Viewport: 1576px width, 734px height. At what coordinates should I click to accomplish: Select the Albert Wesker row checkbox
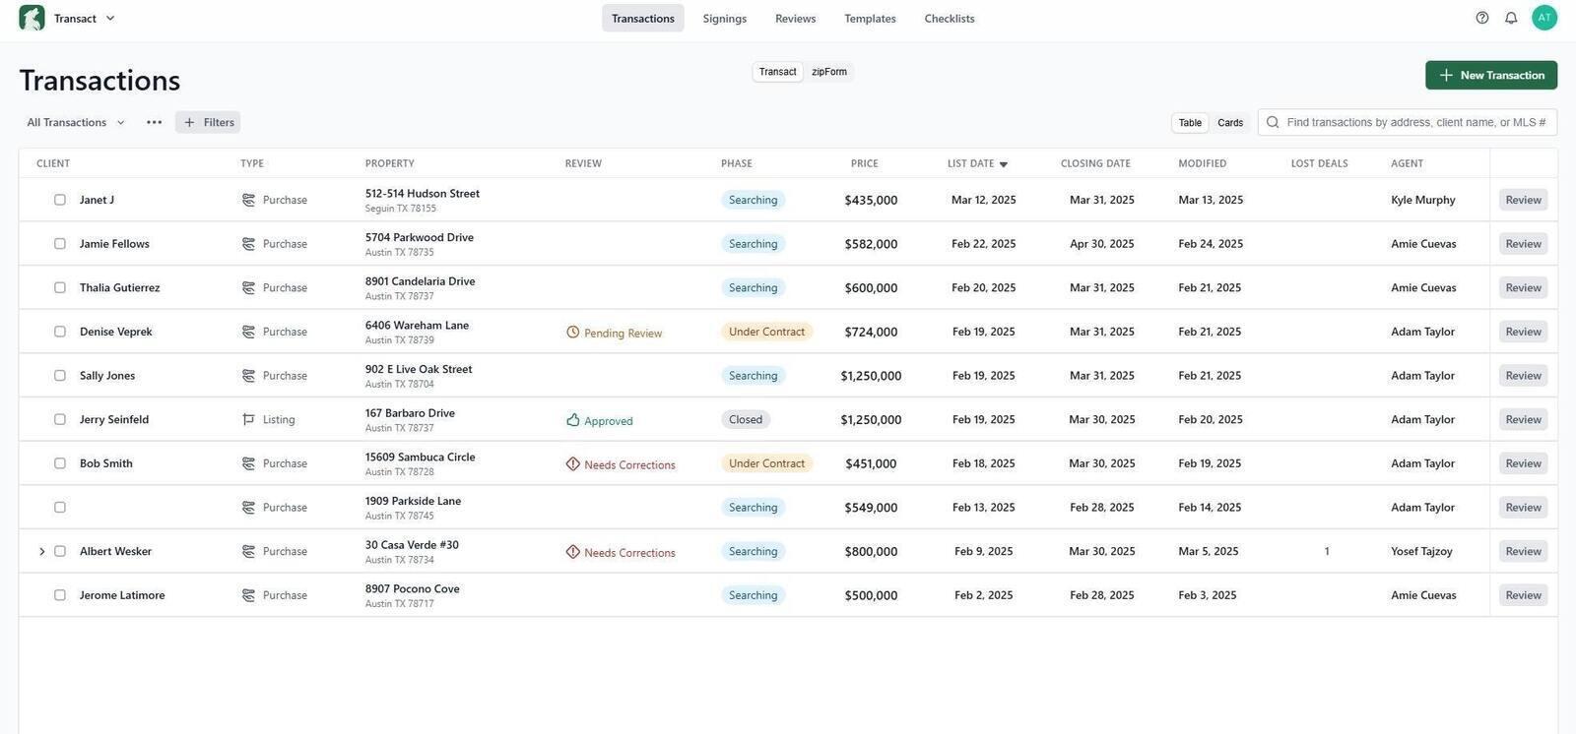tap(60, 551)
